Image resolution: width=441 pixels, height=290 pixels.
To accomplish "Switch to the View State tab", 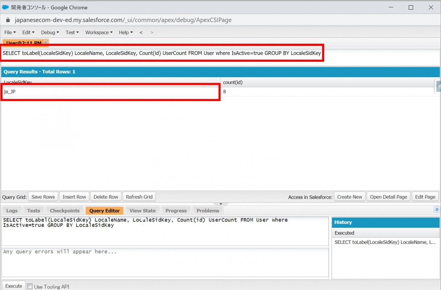I will pyautogui.click(x=142, y=210).
